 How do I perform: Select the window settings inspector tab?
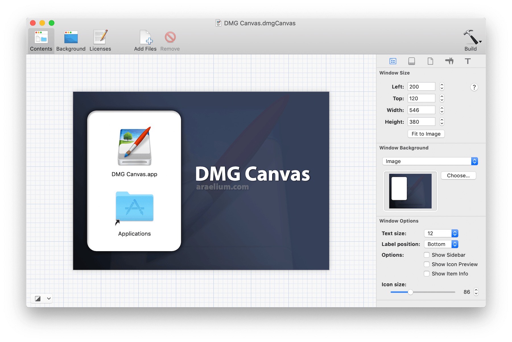point(393,61)
